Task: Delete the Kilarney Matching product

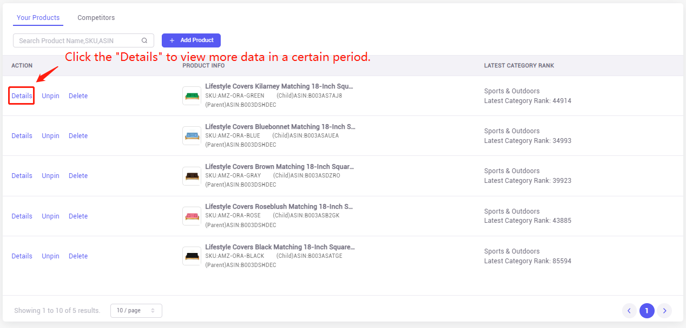Action: (78, 96)
